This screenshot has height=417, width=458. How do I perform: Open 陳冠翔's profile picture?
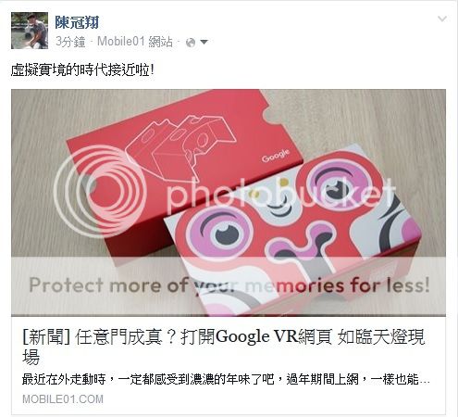coord(30,31)
